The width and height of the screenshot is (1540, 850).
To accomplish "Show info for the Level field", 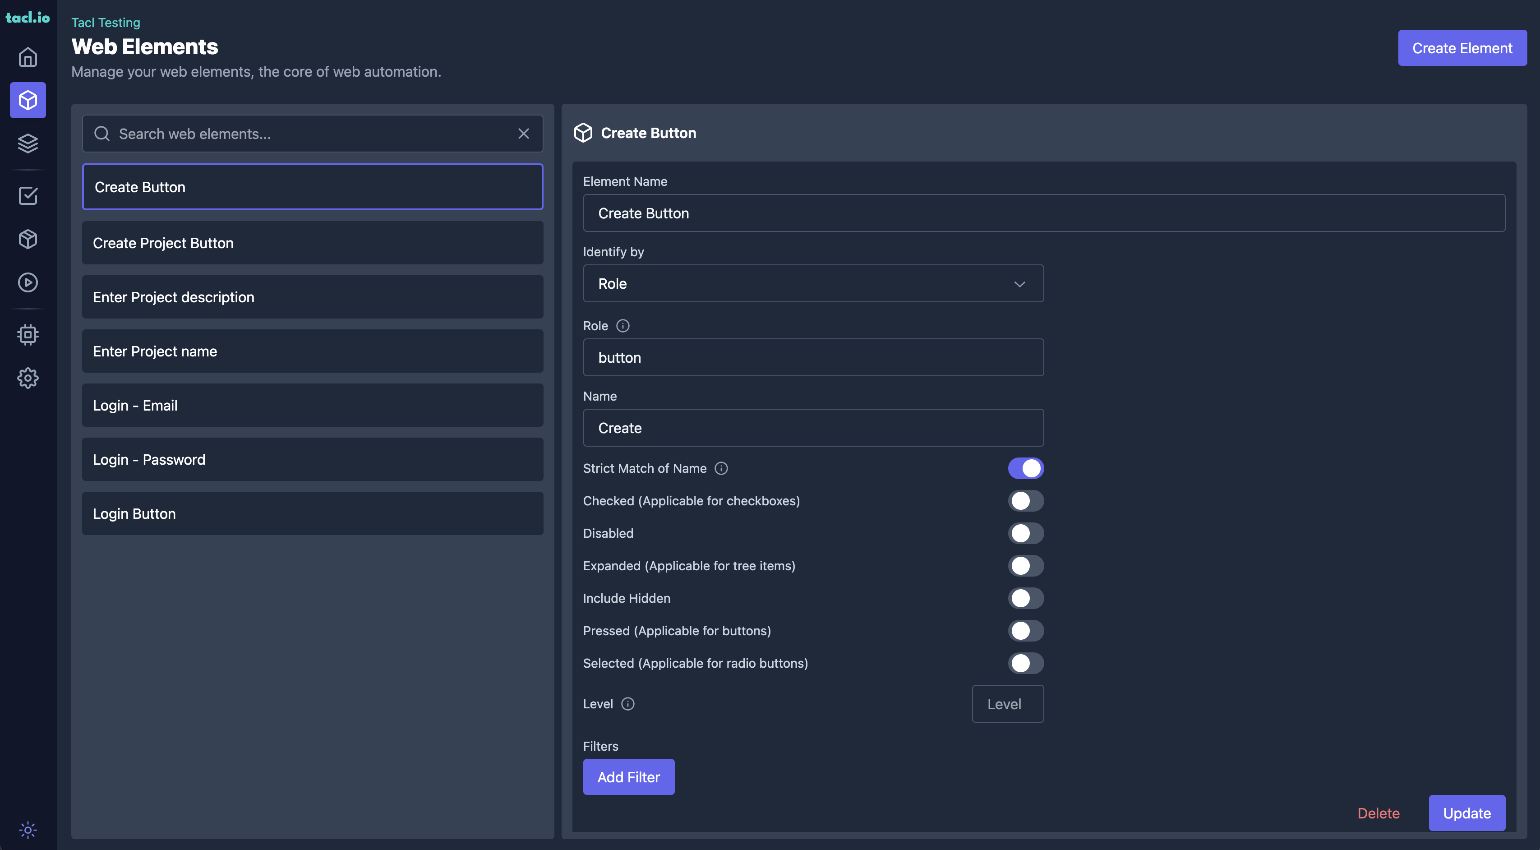I will coord(628,704).
